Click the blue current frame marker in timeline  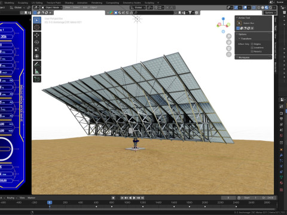50,202
